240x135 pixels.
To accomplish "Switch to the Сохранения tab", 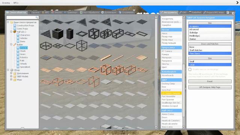I will (126, 12).
